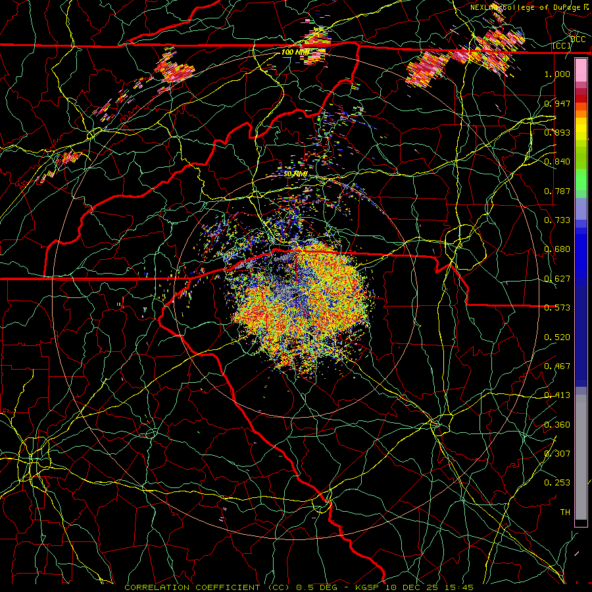
Task: Select the 0.360 scale value
Action: (x=557, y=425)
